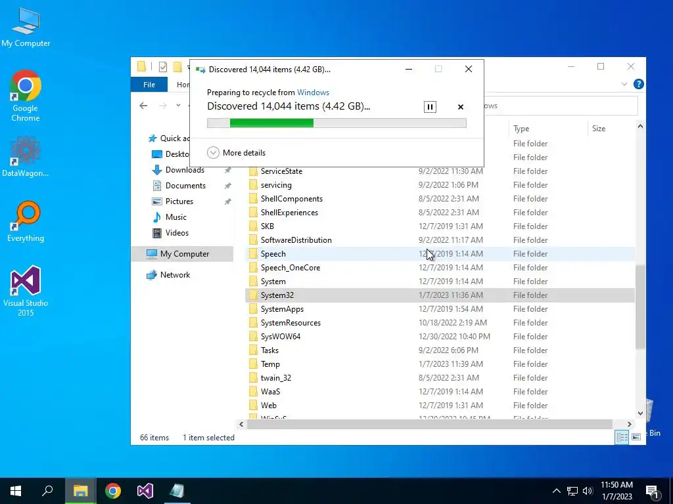
Task: Select the WaaS folder
Action: [270, 391]
